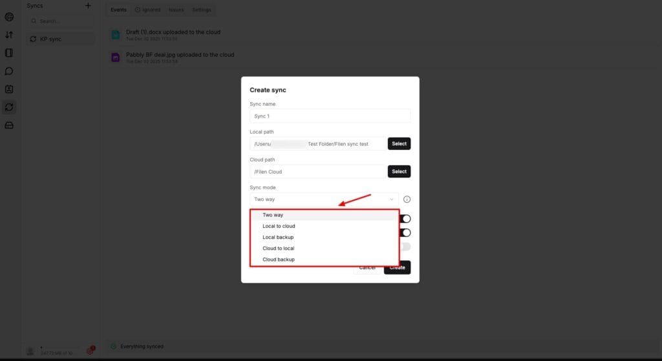The height and width of the screenshot is (361, 662).
Task: Open the cloud drive section in the sidebar
Action: pyautogui.click(x=9, y=17)
